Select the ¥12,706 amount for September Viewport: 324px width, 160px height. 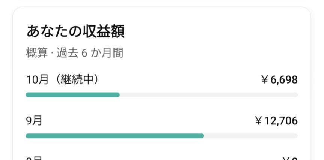click(276, 121)
